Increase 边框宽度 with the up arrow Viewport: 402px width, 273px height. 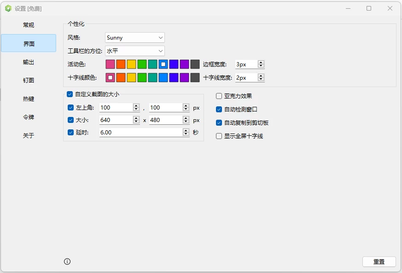coord(261,62)
